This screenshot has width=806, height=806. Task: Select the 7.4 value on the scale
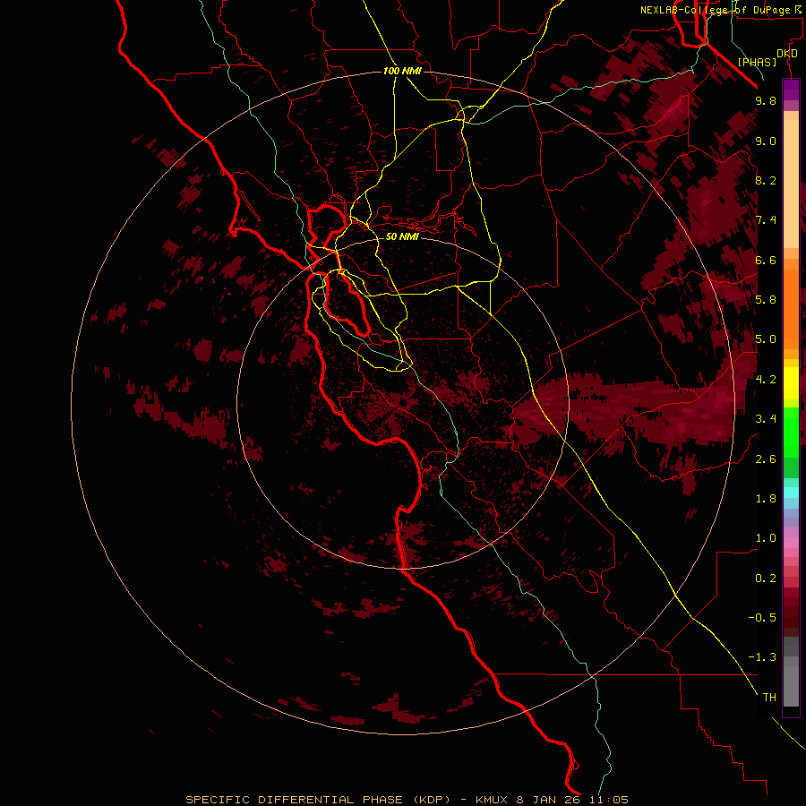766,220
